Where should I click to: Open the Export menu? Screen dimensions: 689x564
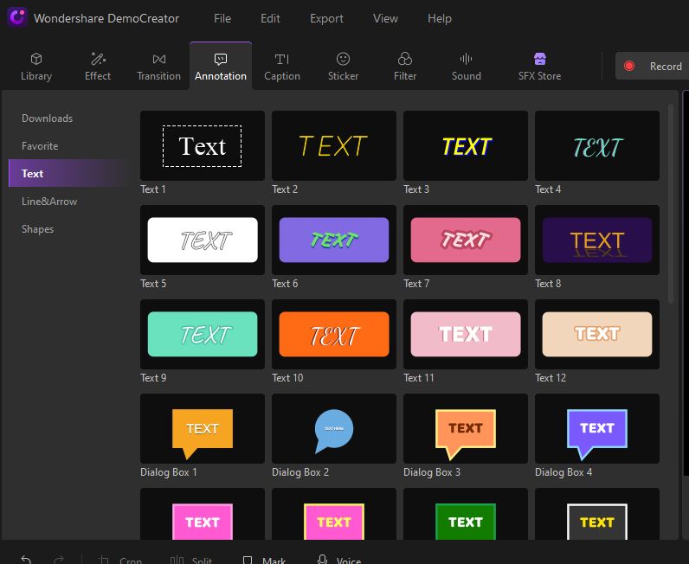pyautogui.click(x=326, y=18)
